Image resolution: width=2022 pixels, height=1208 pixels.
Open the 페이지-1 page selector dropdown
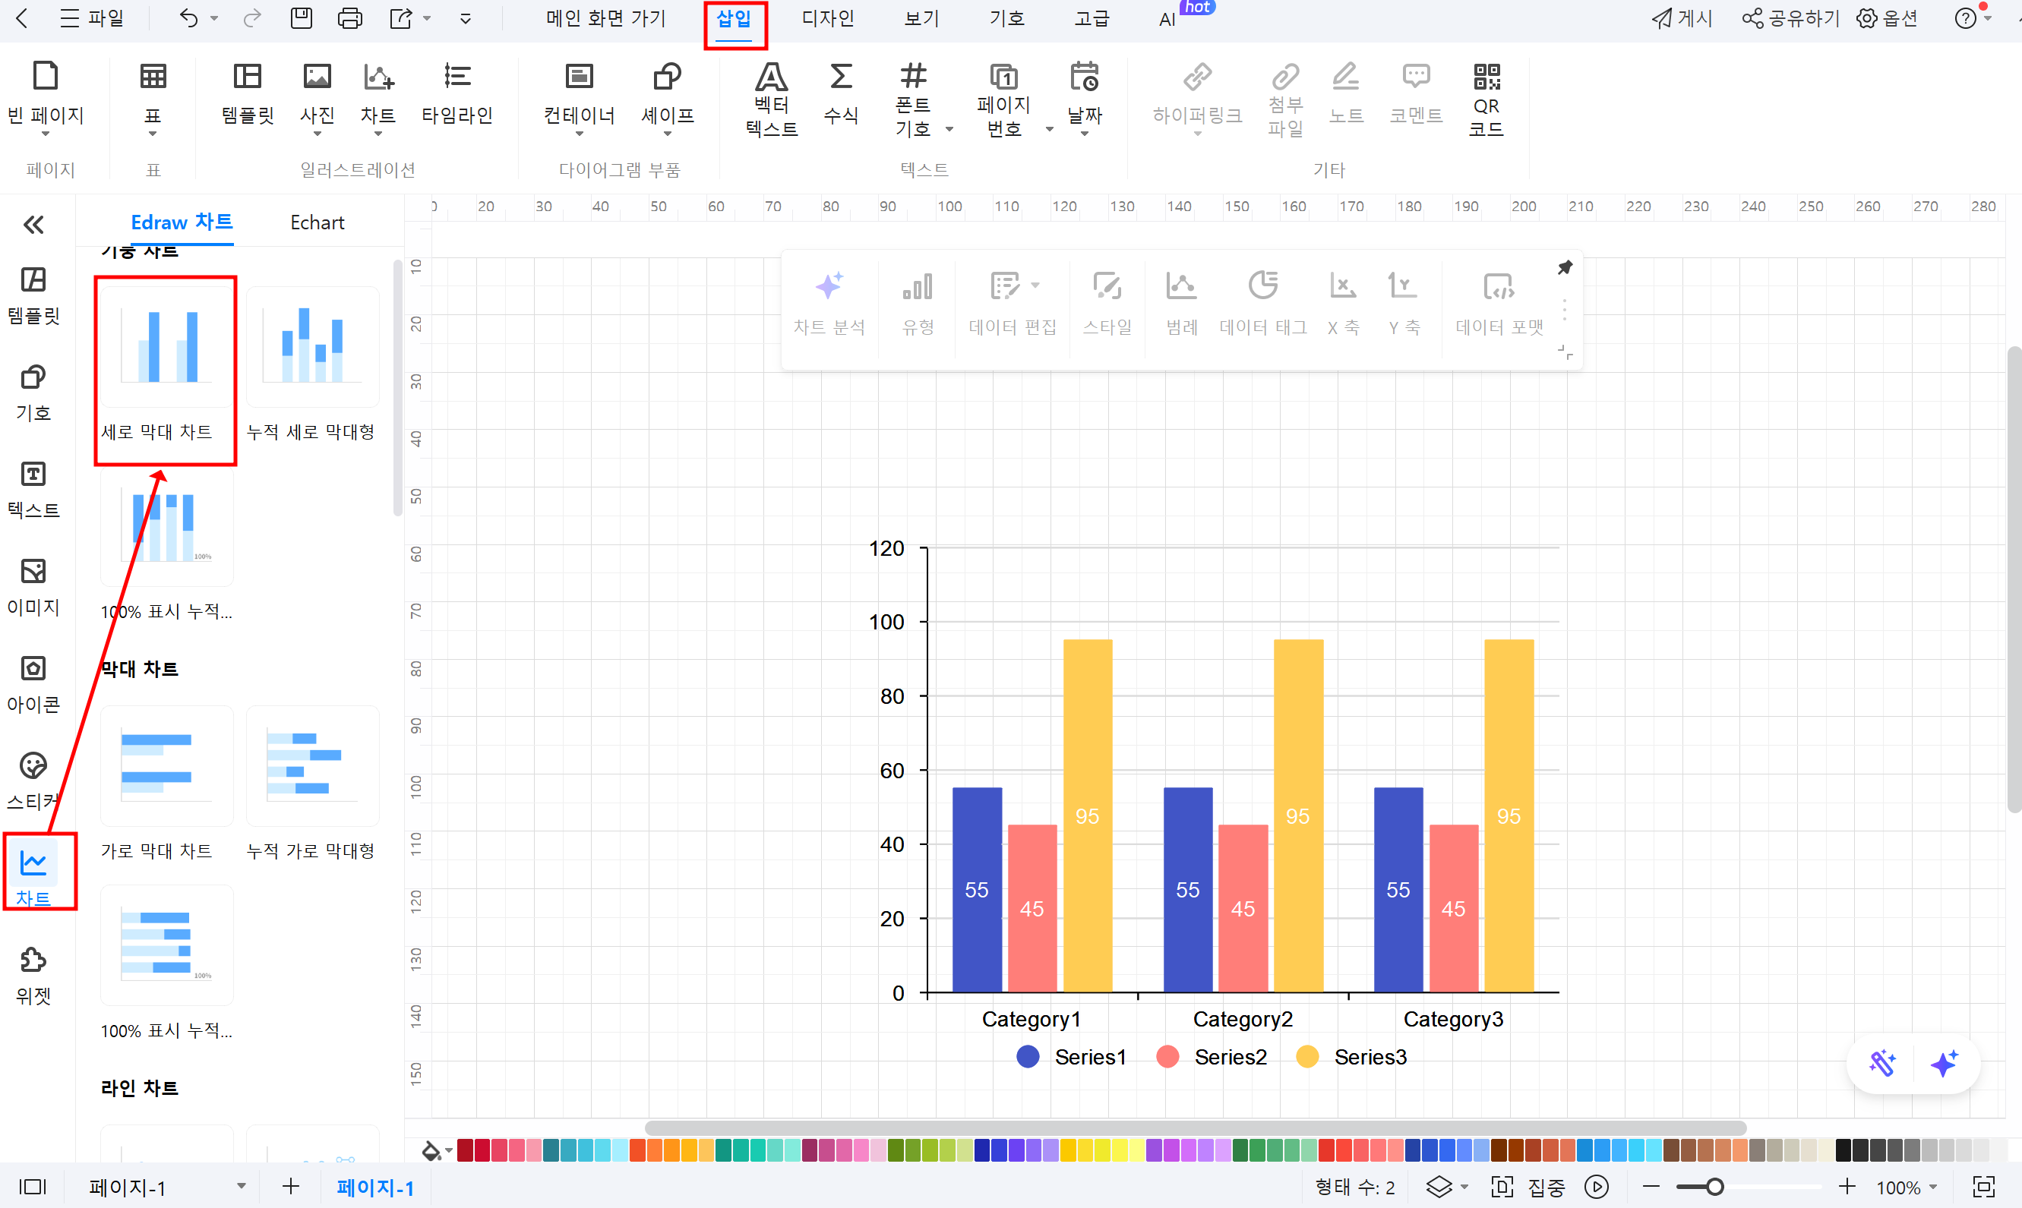[x=241, y=1186]
